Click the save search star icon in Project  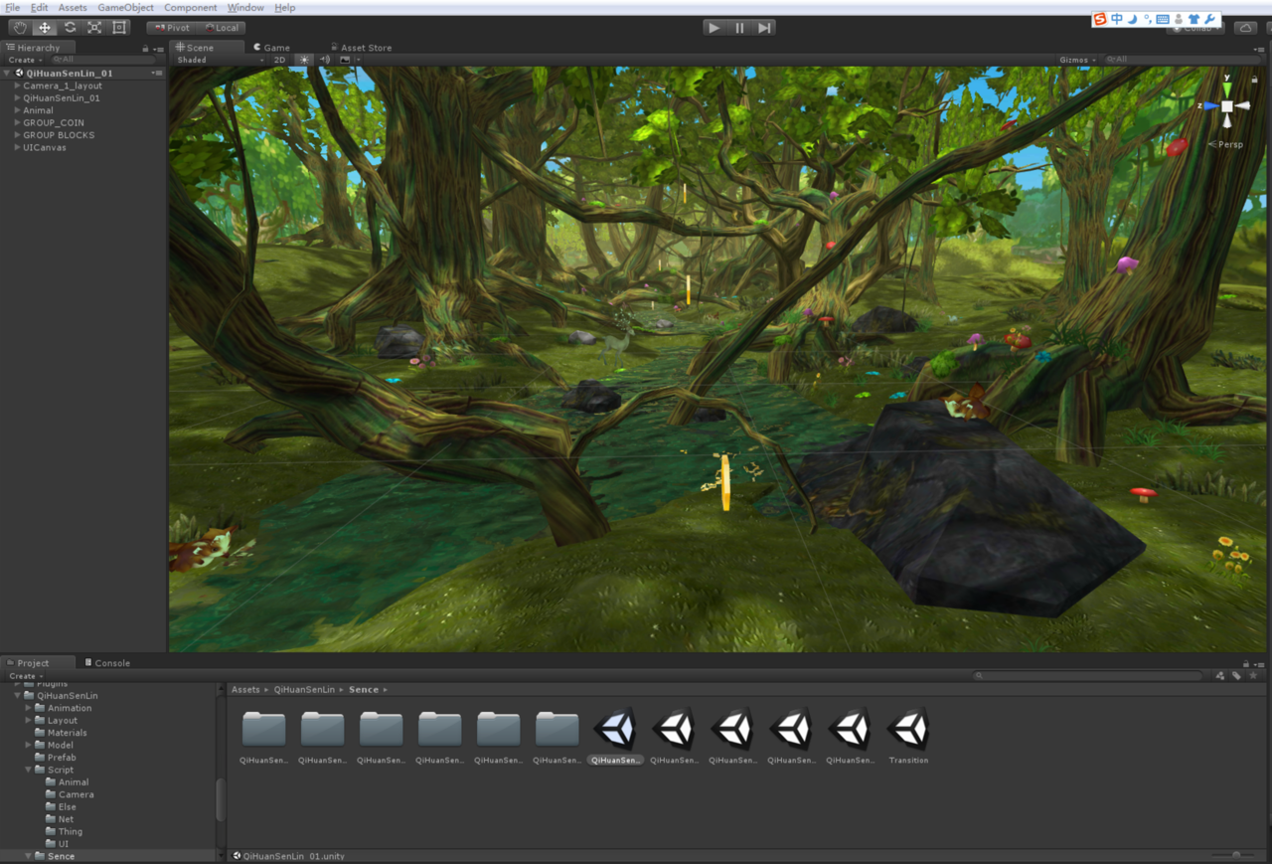[x=1253, y=676]
